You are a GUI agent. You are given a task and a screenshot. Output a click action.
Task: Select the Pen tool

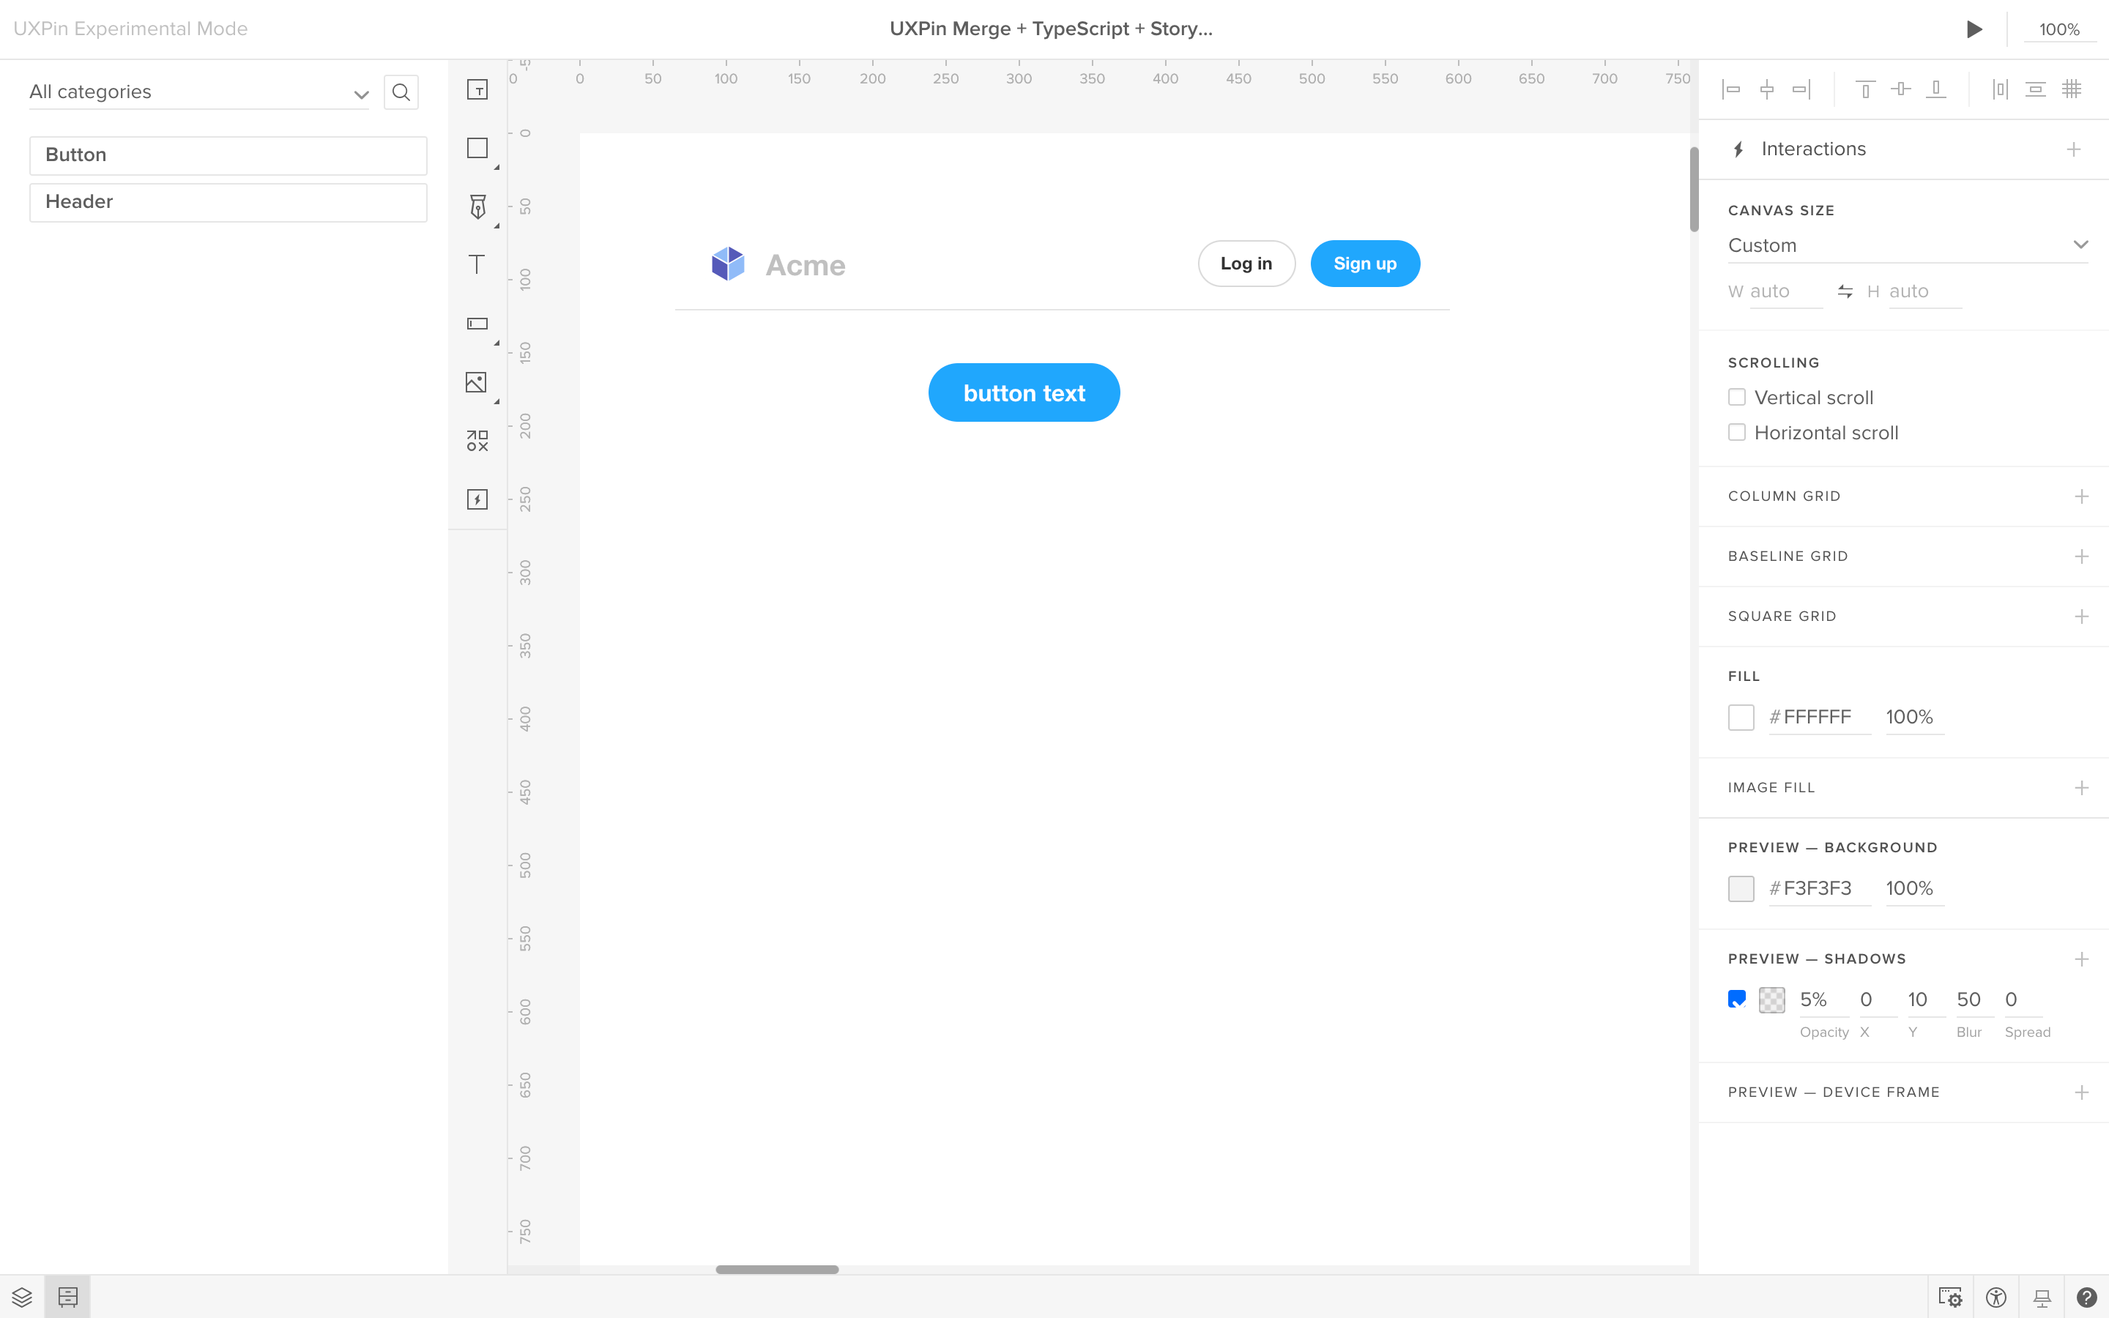coord(477,206)
